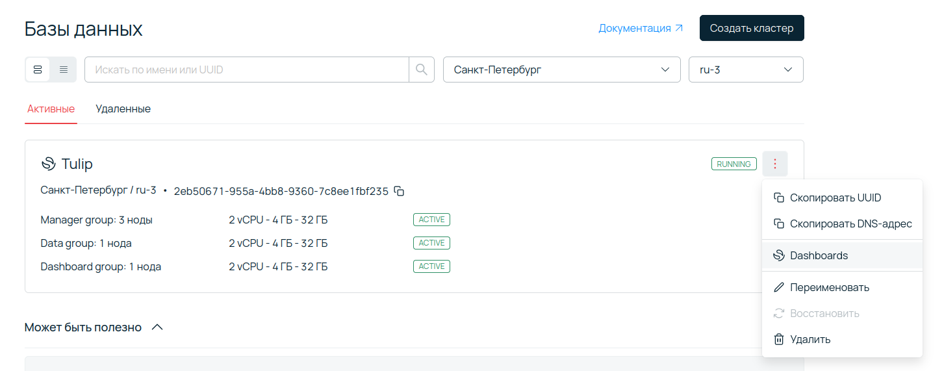
Task: Choose Скопировать UUID in the context menu
Action: click(x=842, y=198)
